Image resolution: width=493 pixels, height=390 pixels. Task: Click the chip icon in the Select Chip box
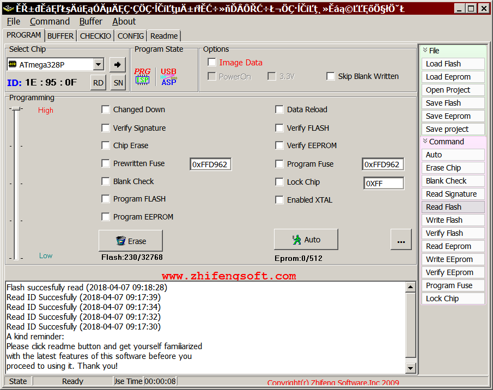point(13,64)
